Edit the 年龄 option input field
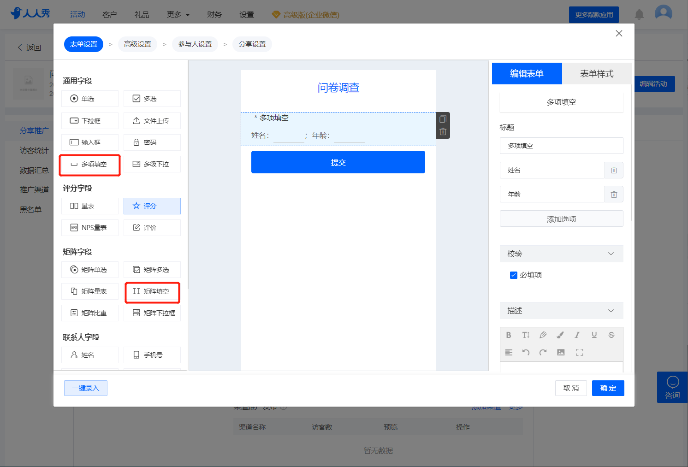 [x=552, y=194]
